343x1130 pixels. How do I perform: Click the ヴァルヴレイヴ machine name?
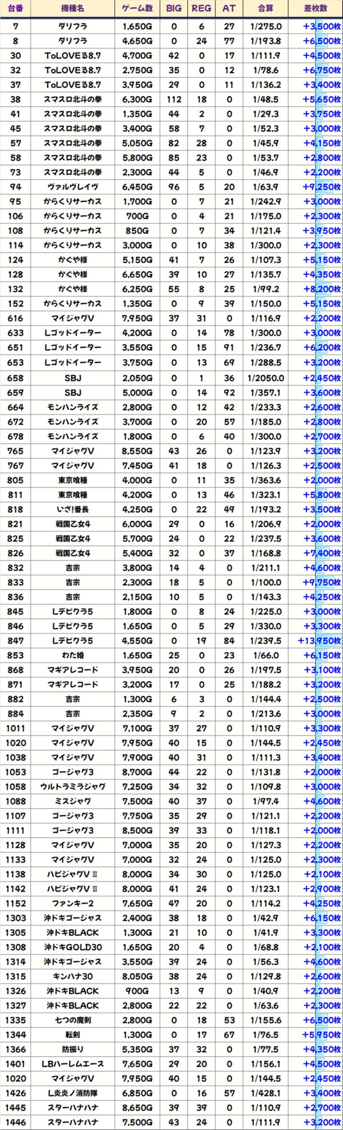pos(73,187)
